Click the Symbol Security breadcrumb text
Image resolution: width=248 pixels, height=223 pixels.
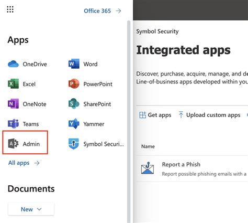(x=157, y=31)
